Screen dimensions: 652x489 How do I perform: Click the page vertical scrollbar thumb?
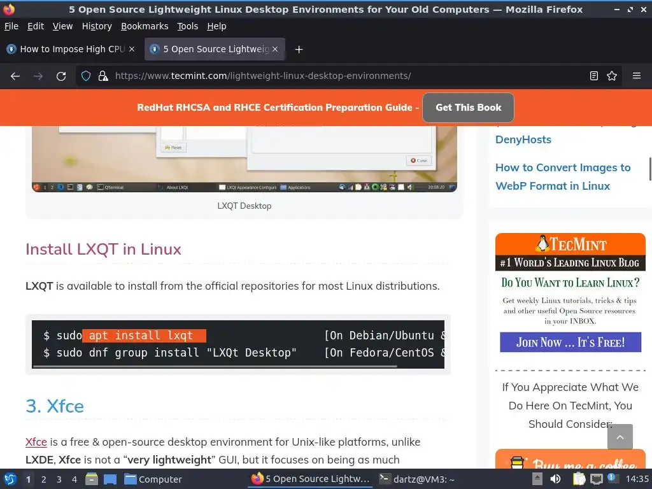(x=650, y=169)
